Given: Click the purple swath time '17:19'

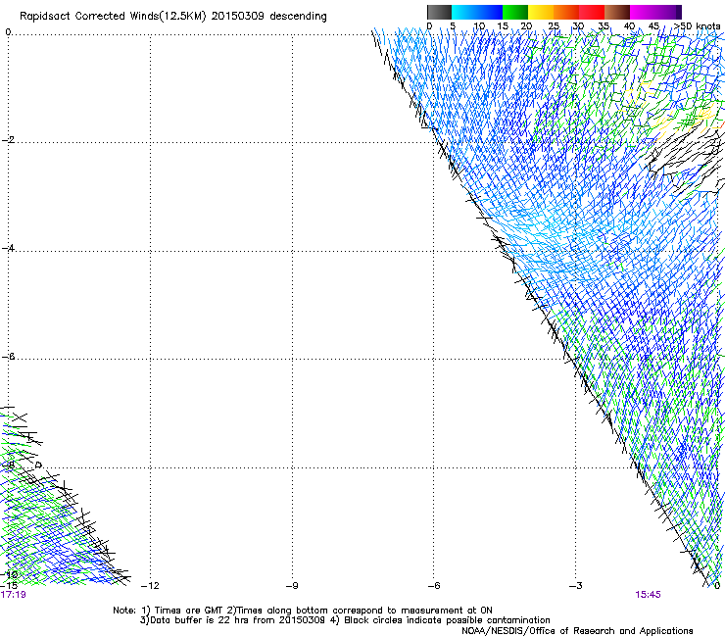Looking at the screenshot, I should (13, 595).
